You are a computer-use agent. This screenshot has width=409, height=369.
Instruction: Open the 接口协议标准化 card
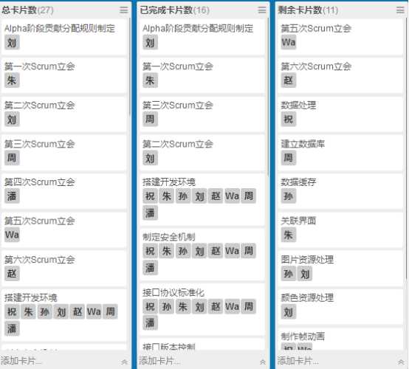click(202, 309)
